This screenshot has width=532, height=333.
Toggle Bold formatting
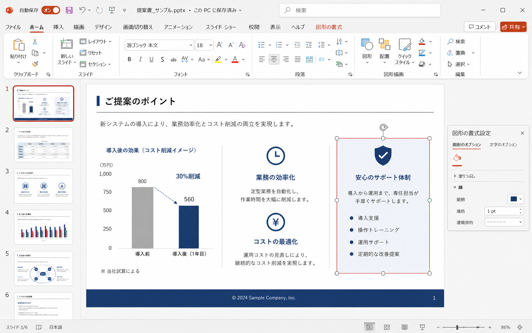pos(129,59)
